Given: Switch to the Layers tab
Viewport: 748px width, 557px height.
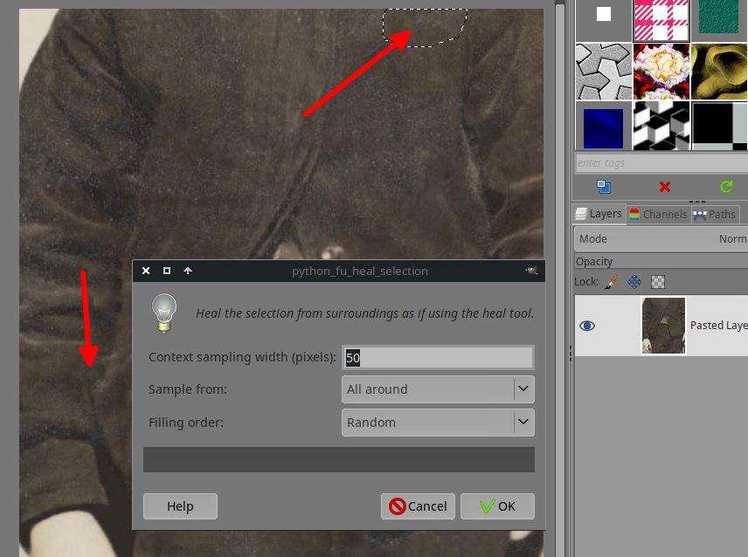Looking at the screenshot, I should click(599, 214).
